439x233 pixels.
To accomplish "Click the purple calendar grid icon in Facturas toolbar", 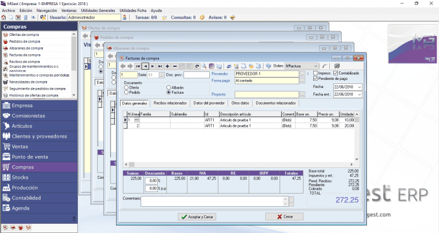I will [x=211, y=66].
